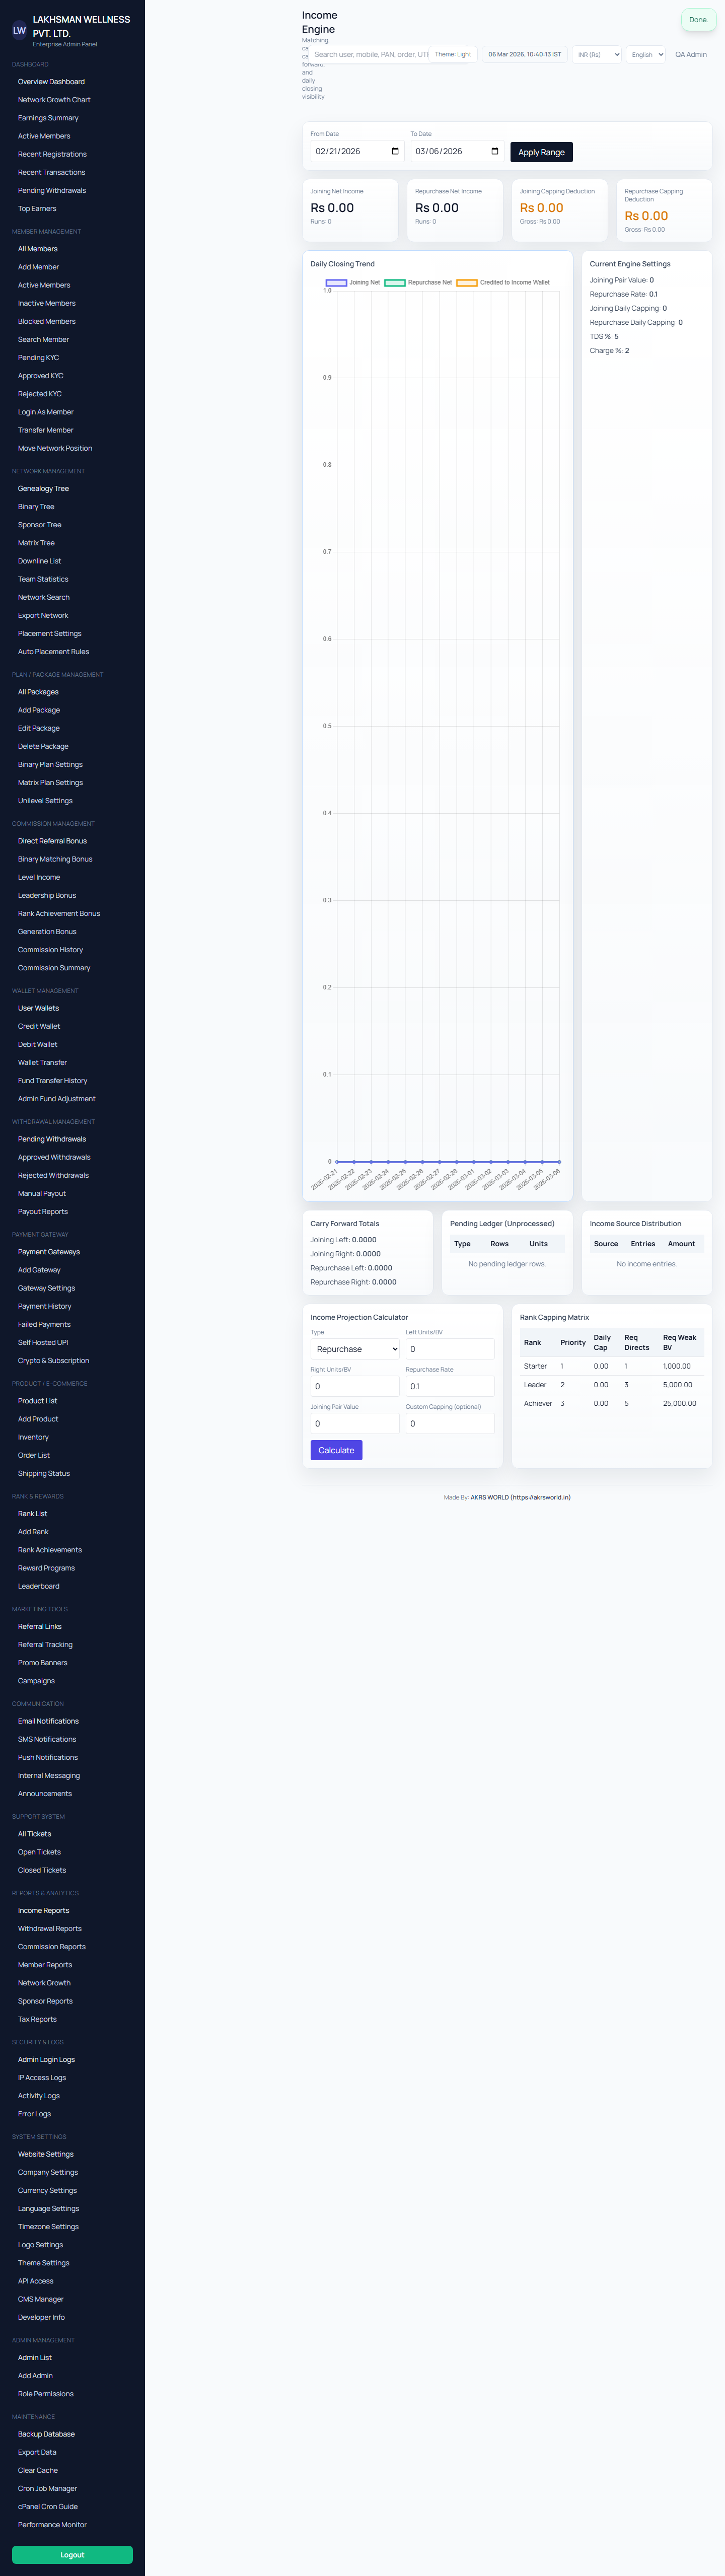Expand the English language dropdown
The image size is (725, 2576).
click(x=646, y=55)
